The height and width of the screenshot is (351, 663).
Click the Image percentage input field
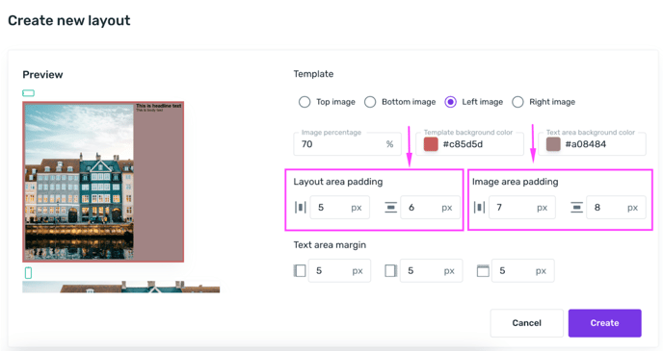(347, 144)
